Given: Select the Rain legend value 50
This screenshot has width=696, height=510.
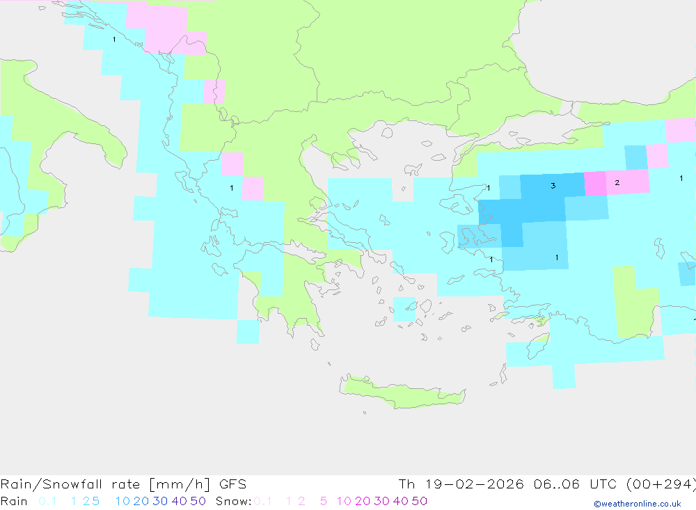Looking at the screenshot, I should pos(198,501).
